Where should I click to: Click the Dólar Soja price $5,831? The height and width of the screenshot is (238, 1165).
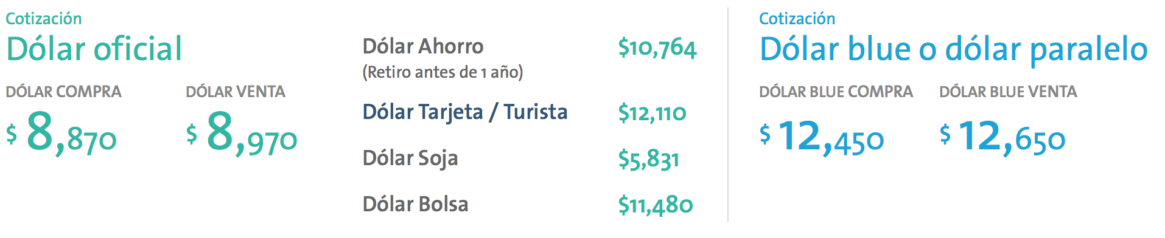(x=649, y=160)
